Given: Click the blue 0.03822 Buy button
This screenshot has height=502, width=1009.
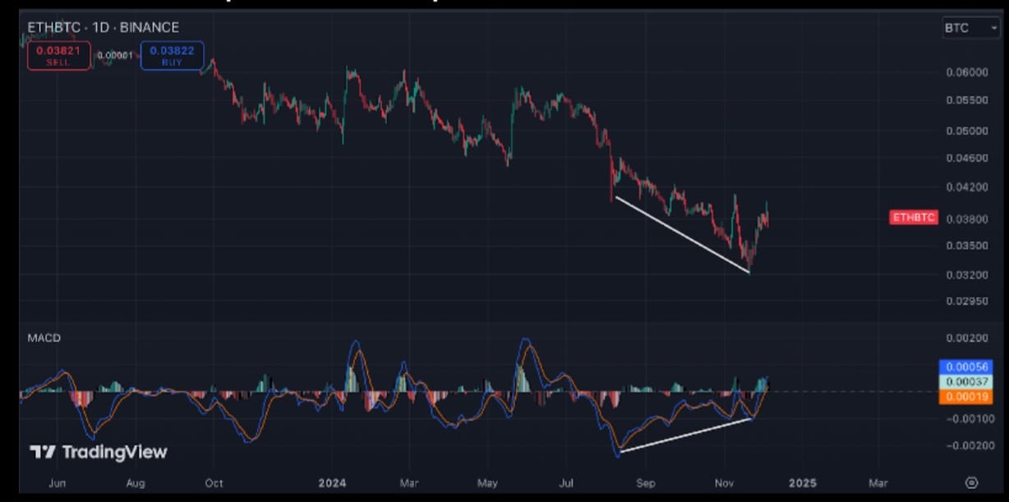Looking at the screenshot, I should click(x=172, y=55).
